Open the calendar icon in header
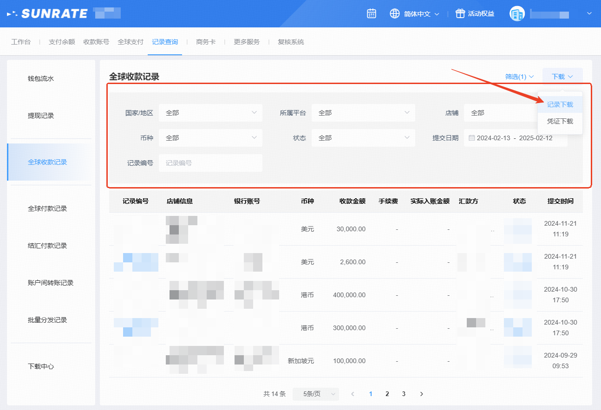The width and height of the screenshot is (601, 410). 372,13
